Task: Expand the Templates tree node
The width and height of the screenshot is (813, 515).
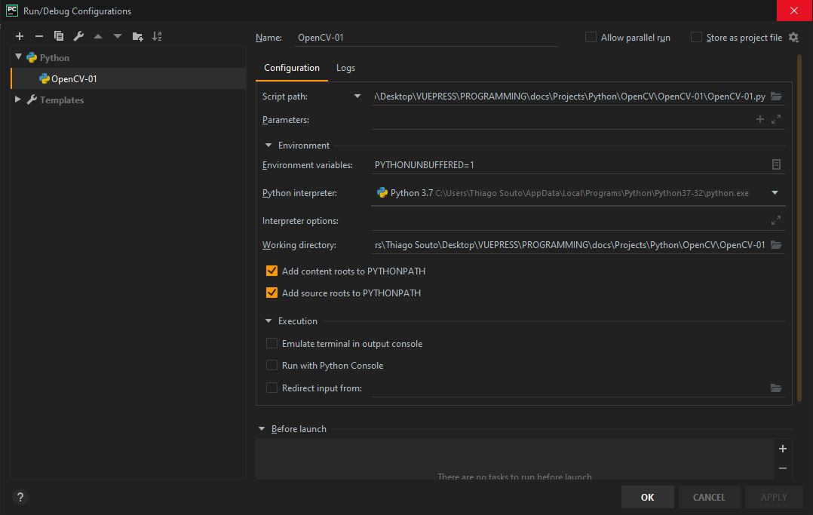Action: click(x=18, y=99)
